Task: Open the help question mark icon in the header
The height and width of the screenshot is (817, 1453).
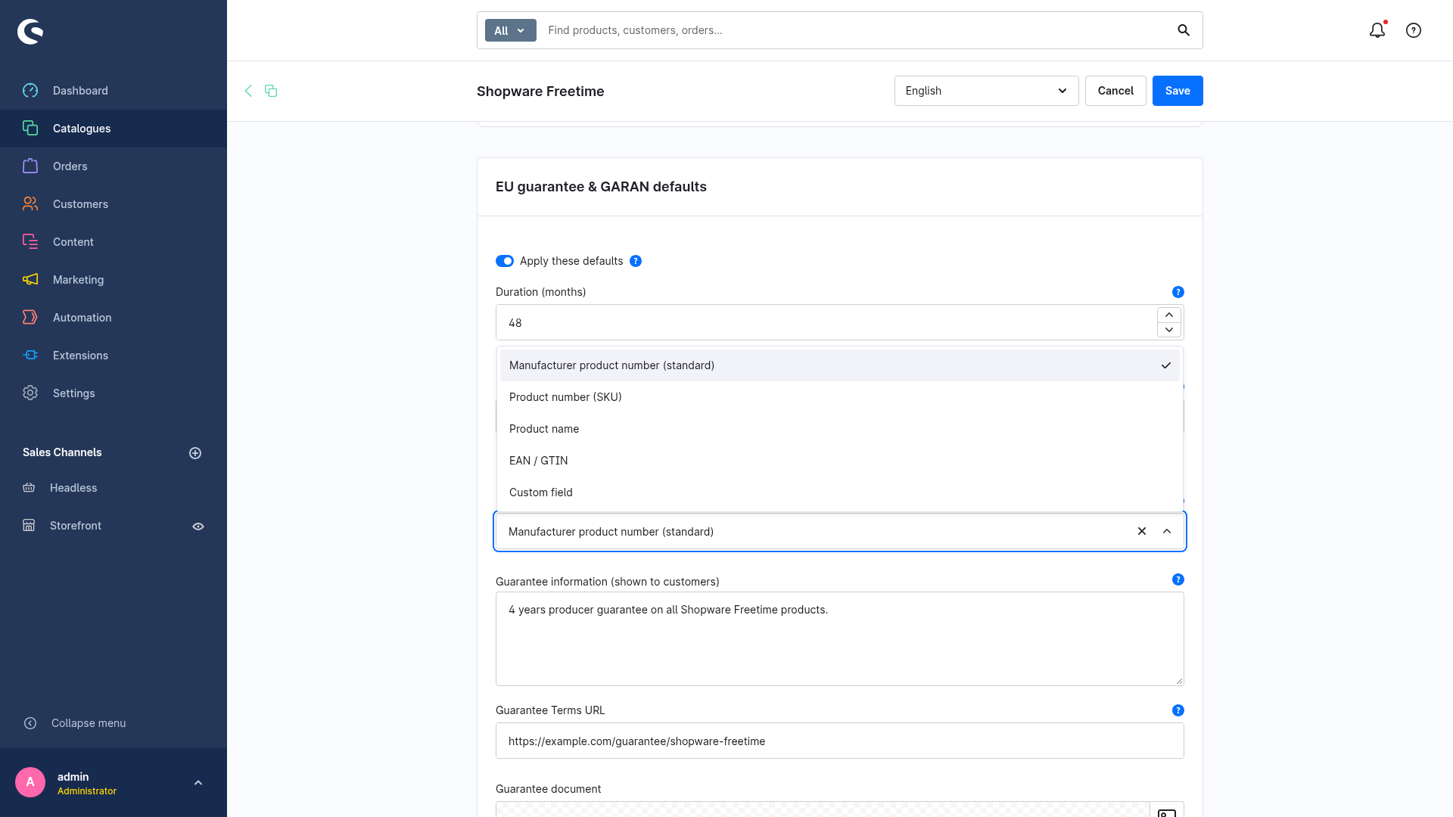Action: [1414, 30]
